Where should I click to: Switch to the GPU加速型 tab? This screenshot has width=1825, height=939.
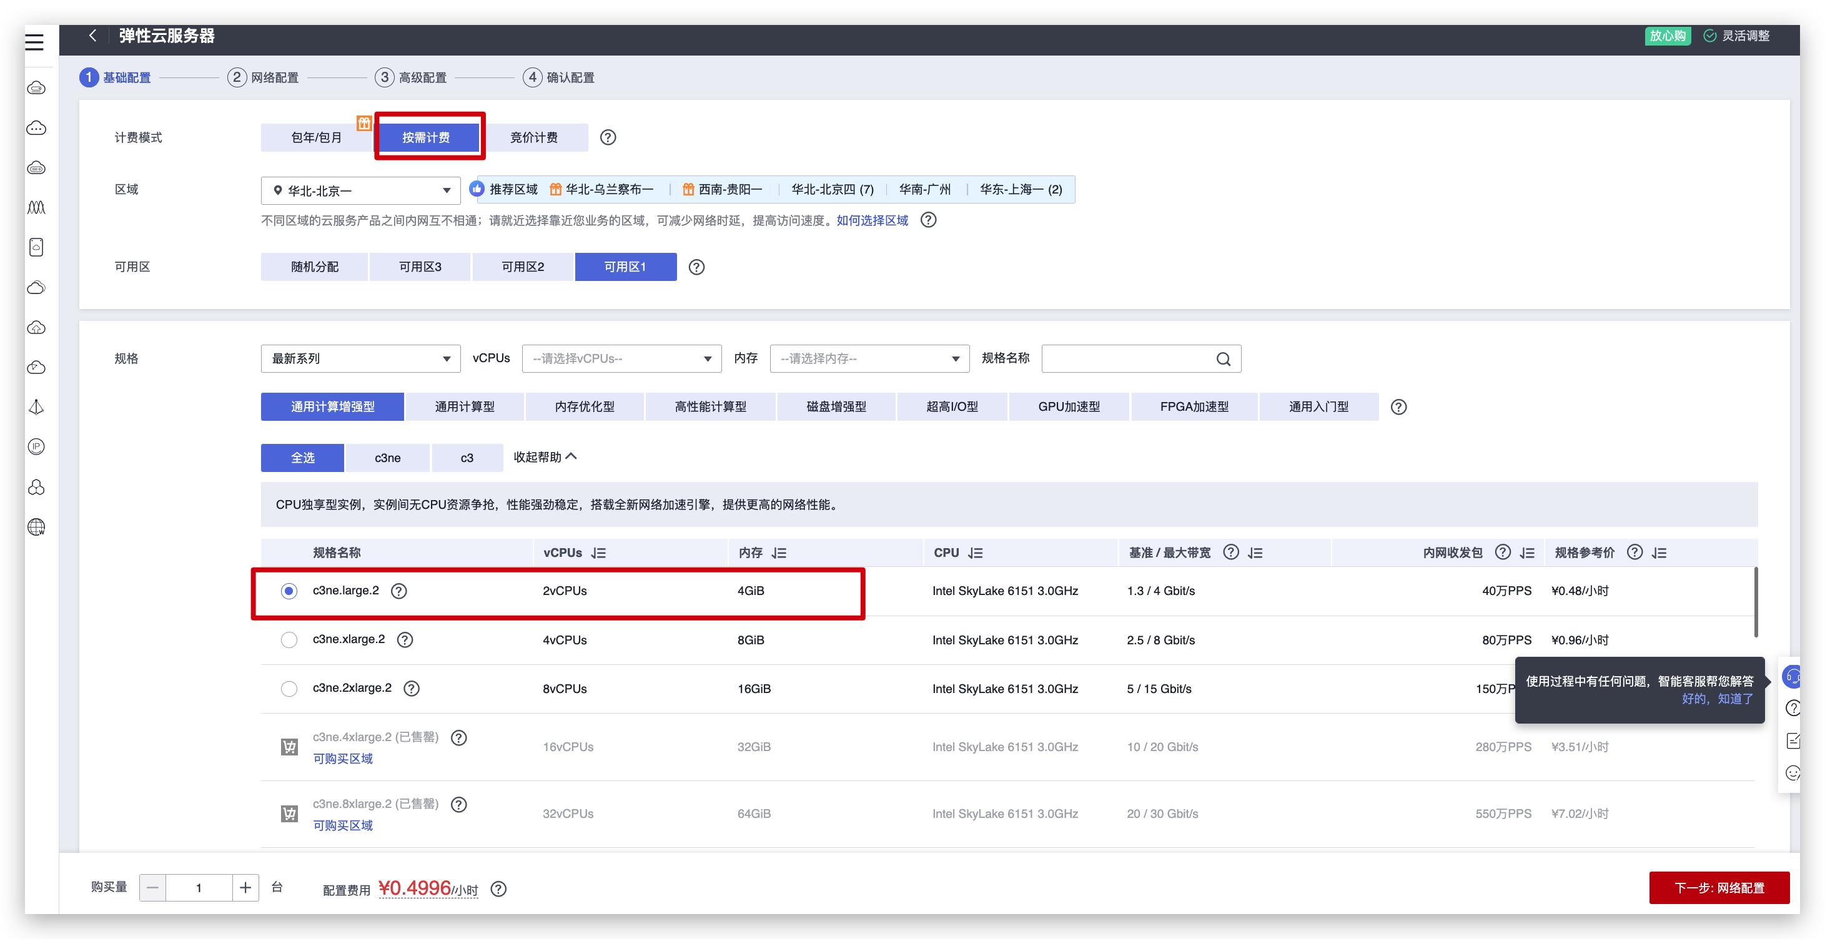(x=1069, y=407)
